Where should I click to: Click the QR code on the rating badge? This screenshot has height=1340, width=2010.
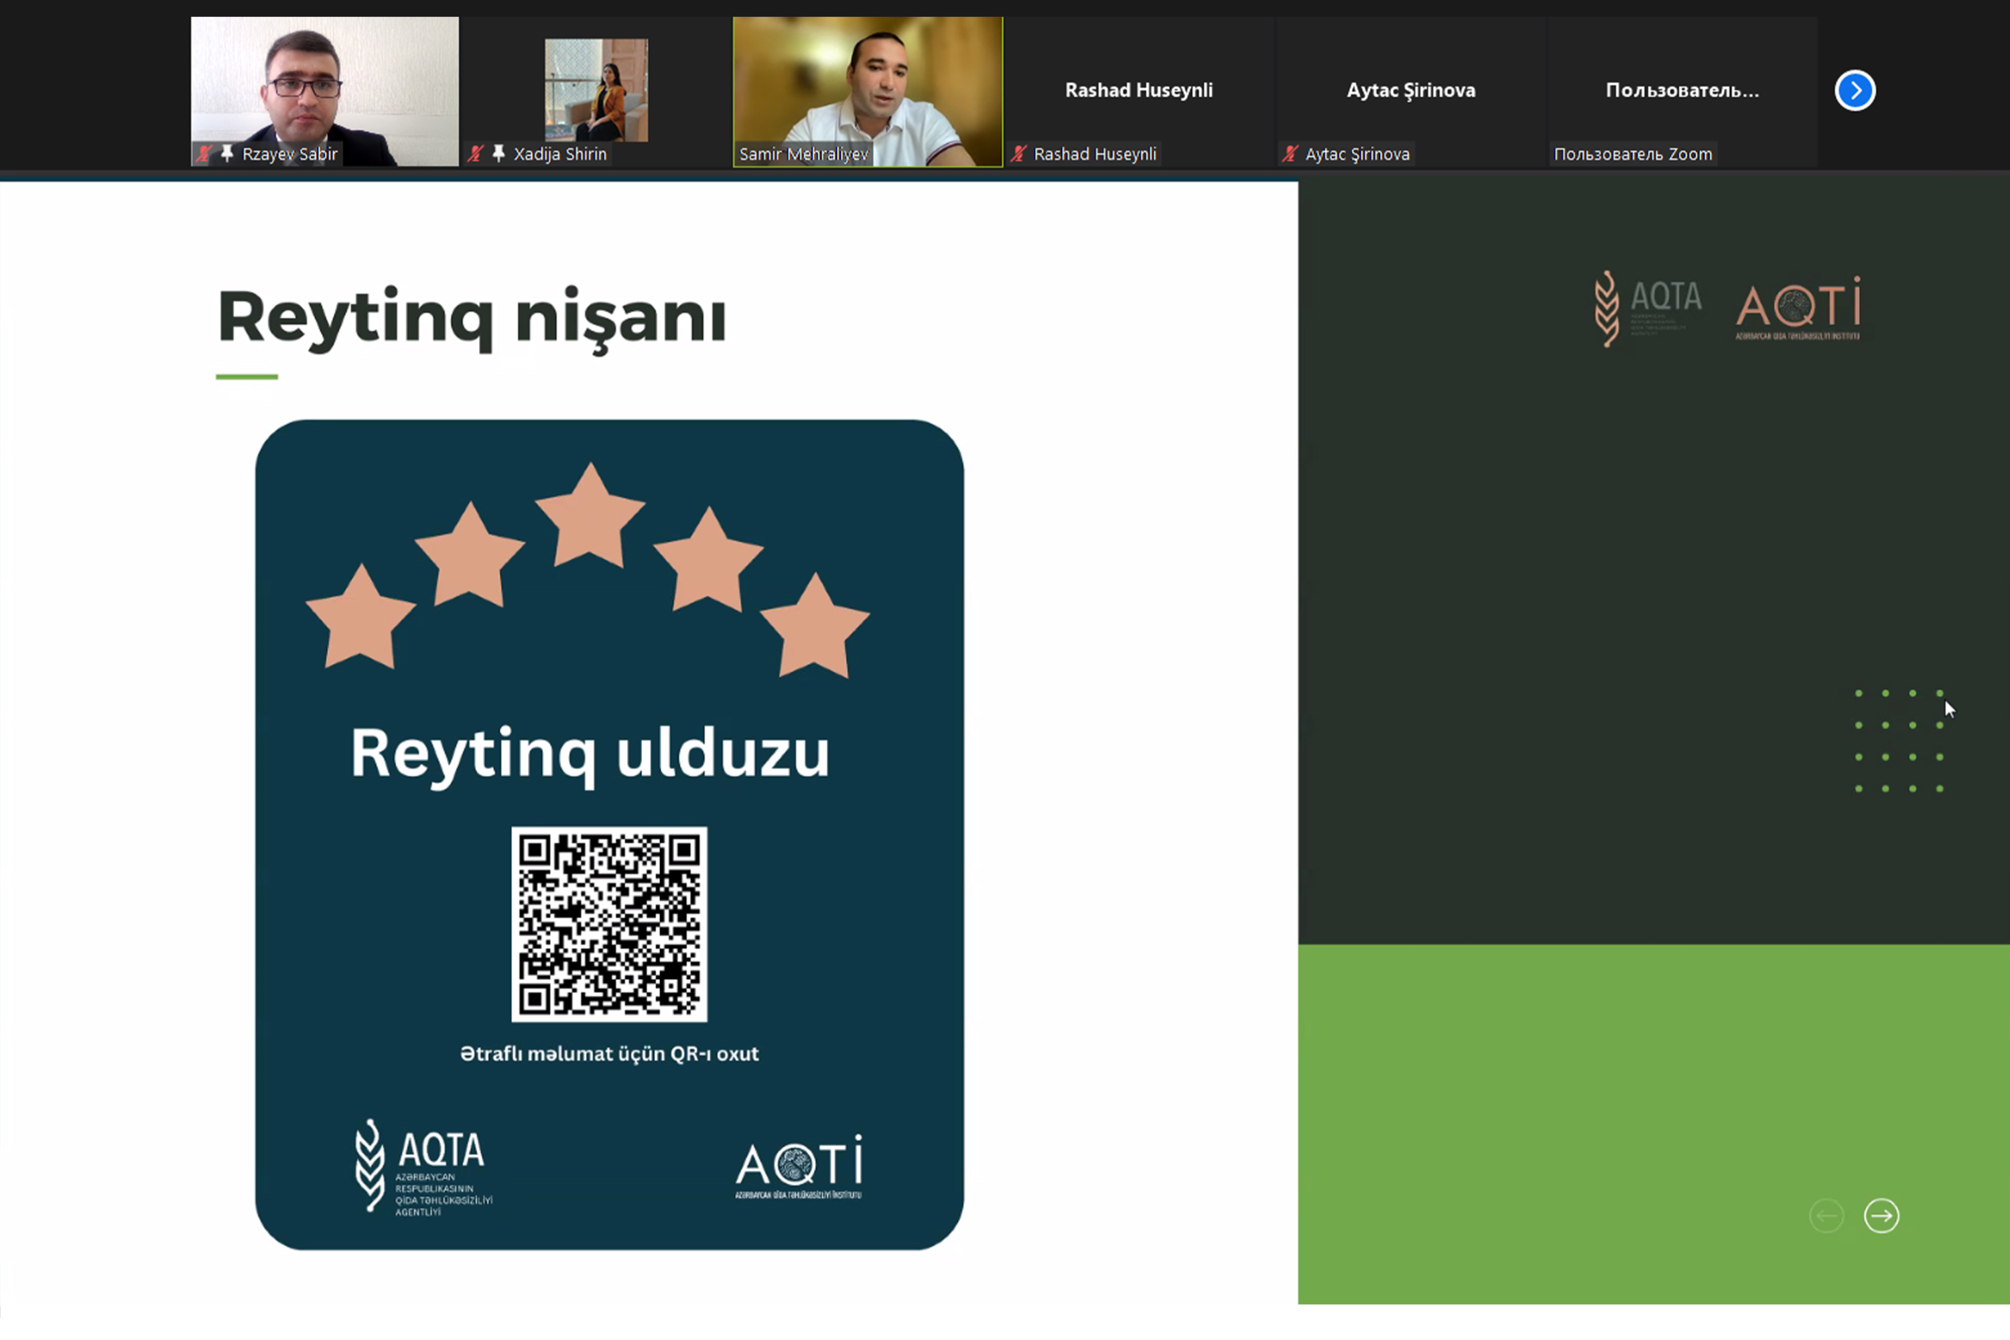coord(608,924)
